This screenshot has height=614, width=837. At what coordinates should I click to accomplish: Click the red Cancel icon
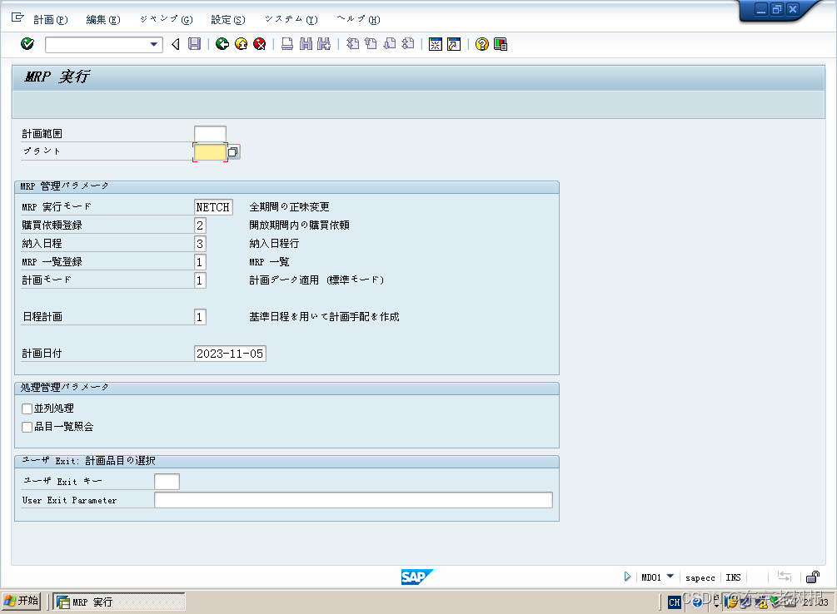(x=259, y=44)
